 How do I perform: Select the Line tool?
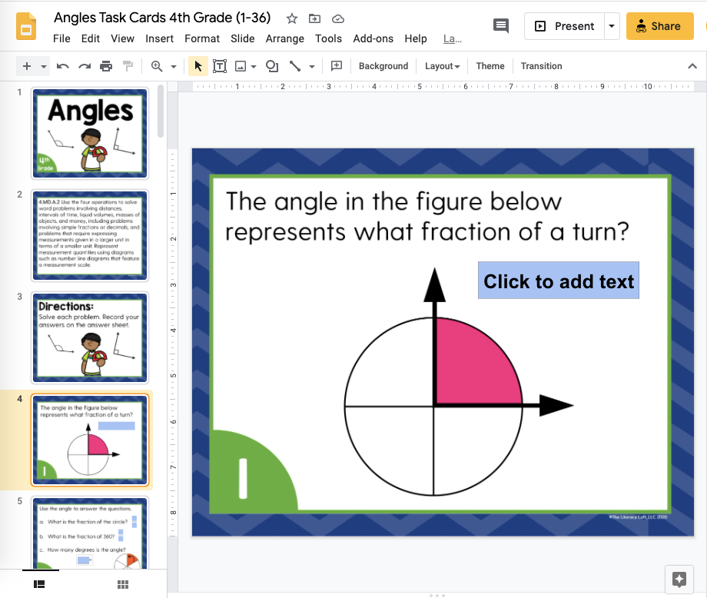pyautogui.click(x=296, y=66)
